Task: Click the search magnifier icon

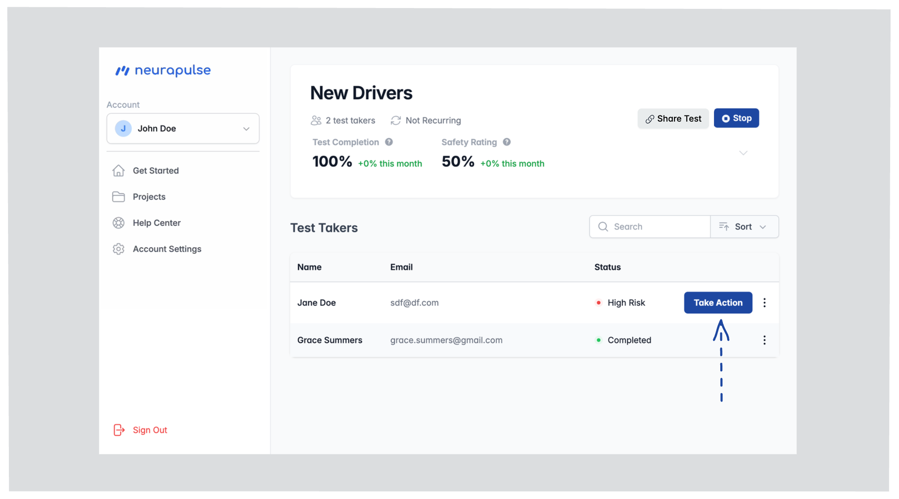Action: coord(603,227)
